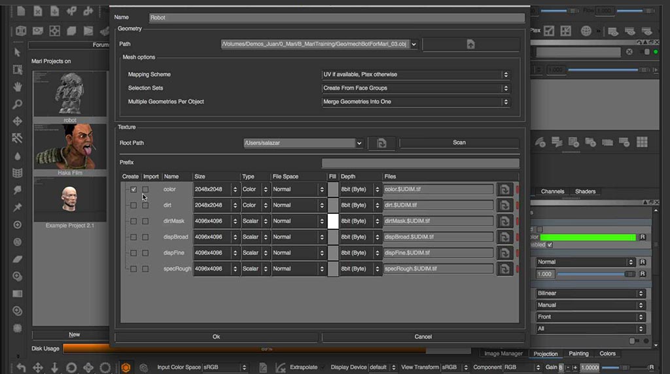Screen dimensions: 670x374
Task: Switch to the Channels tab
Action: 552,192
